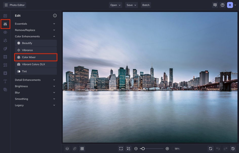Select the Text tool icon
The image size is (239, 153).
tap(5, 81)
